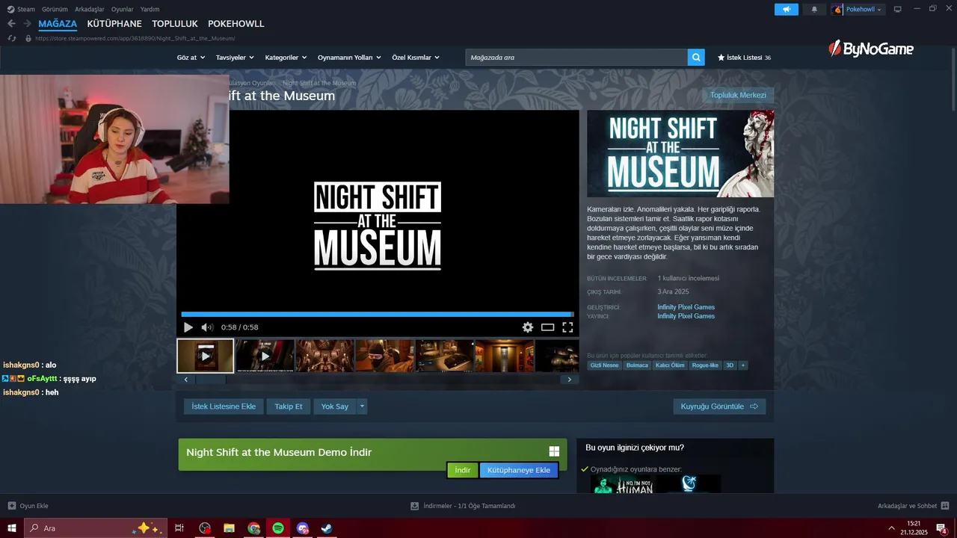This screenshot has width=957, height=538.
Task: Open the Arkadaşlar menu
Action: [x=89, y=9]
